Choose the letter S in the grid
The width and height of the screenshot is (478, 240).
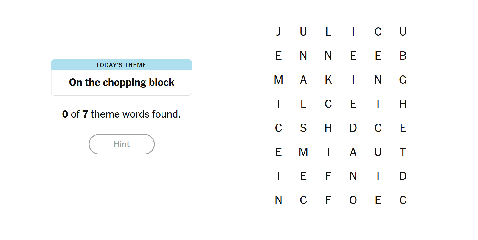tap(303, 128)
